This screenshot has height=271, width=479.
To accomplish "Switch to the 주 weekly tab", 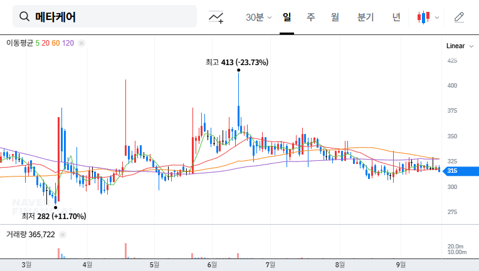I will pyautogui.click(x=311, y=17).
